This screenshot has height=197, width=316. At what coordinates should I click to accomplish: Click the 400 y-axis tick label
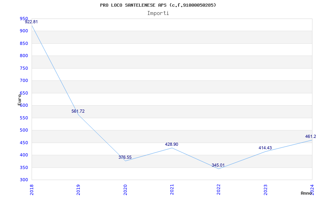[24, 155]
